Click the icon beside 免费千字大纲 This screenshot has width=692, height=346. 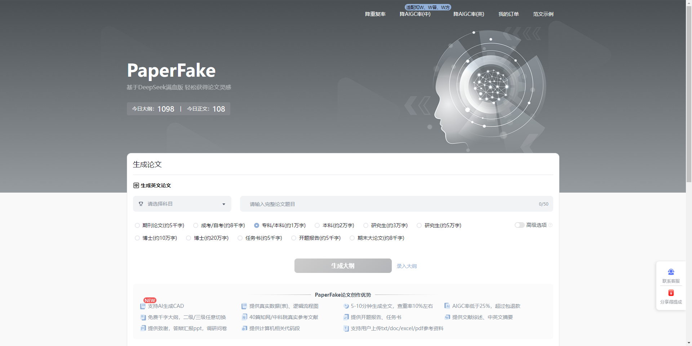coord(143,317)
